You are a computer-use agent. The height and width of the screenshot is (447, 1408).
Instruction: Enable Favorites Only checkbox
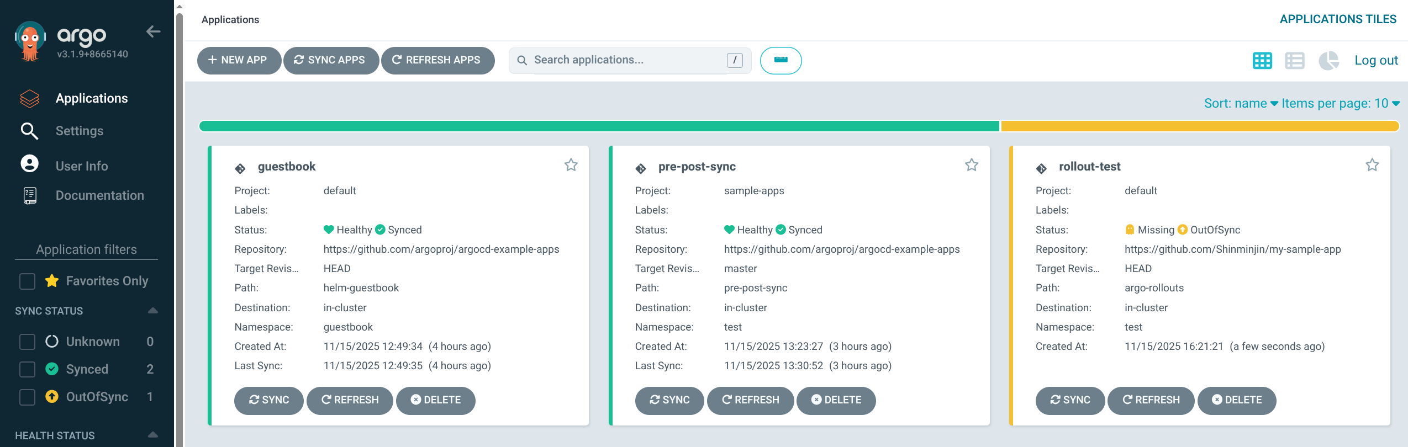pyautogui.click(x=27, y=281)
